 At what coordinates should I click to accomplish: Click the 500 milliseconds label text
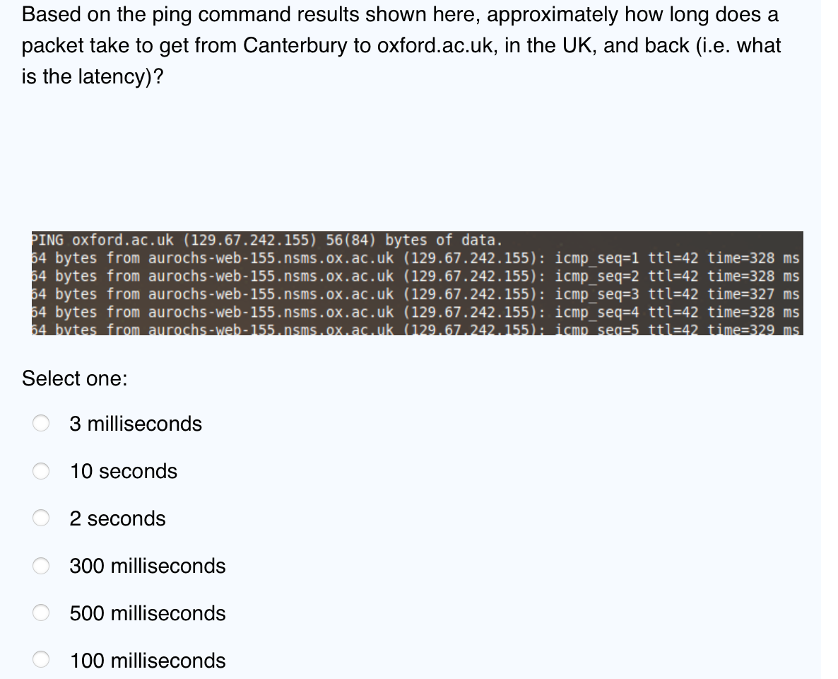click(147, 613)
